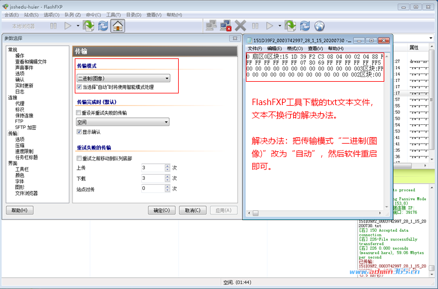Click the right pane pause icon
Viewport: 438px width, 289px height.
tap(255, 26)
